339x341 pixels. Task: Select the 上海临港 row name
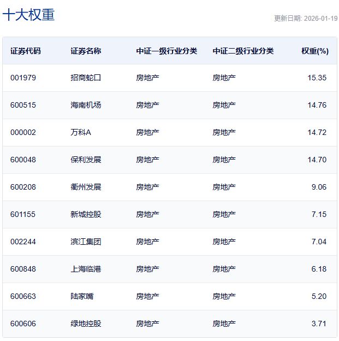pos(86,269)
